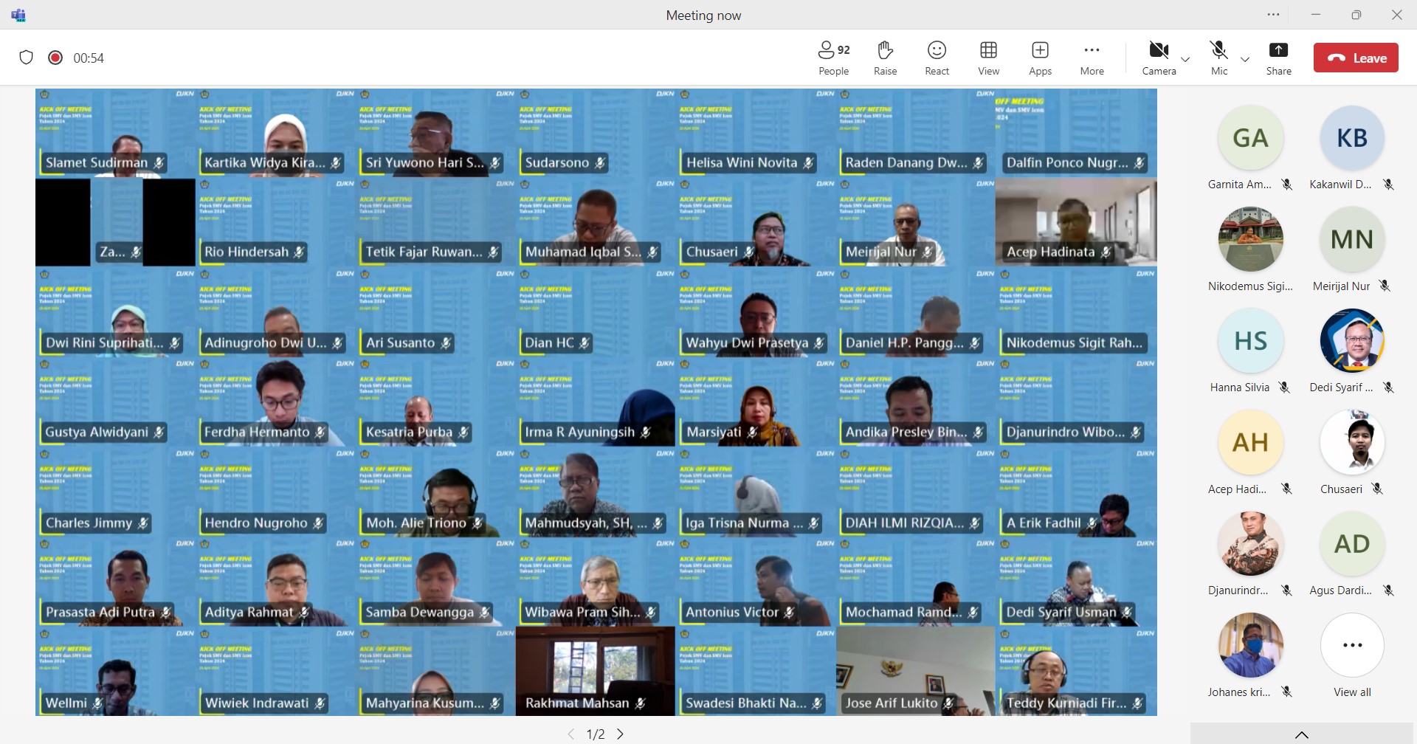Go to next page of participants

pos(621,734)
